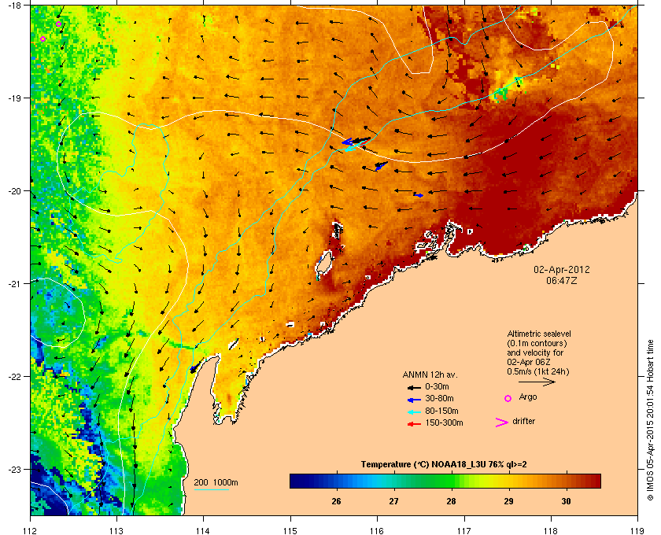This screenshot has width=661, height=535.
Task: Click the latitude axis label -20
Action: point(13,191)
